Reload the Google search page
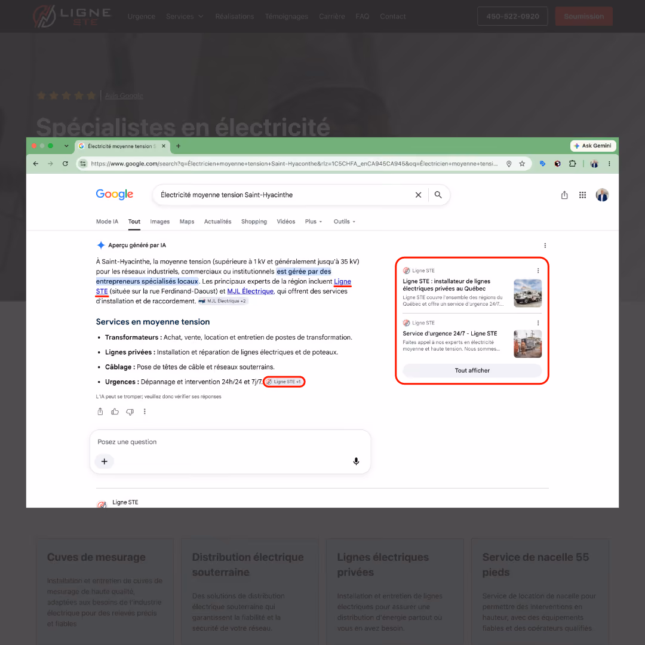This screenshot has width=645, height=645. (x=65, y=164)
